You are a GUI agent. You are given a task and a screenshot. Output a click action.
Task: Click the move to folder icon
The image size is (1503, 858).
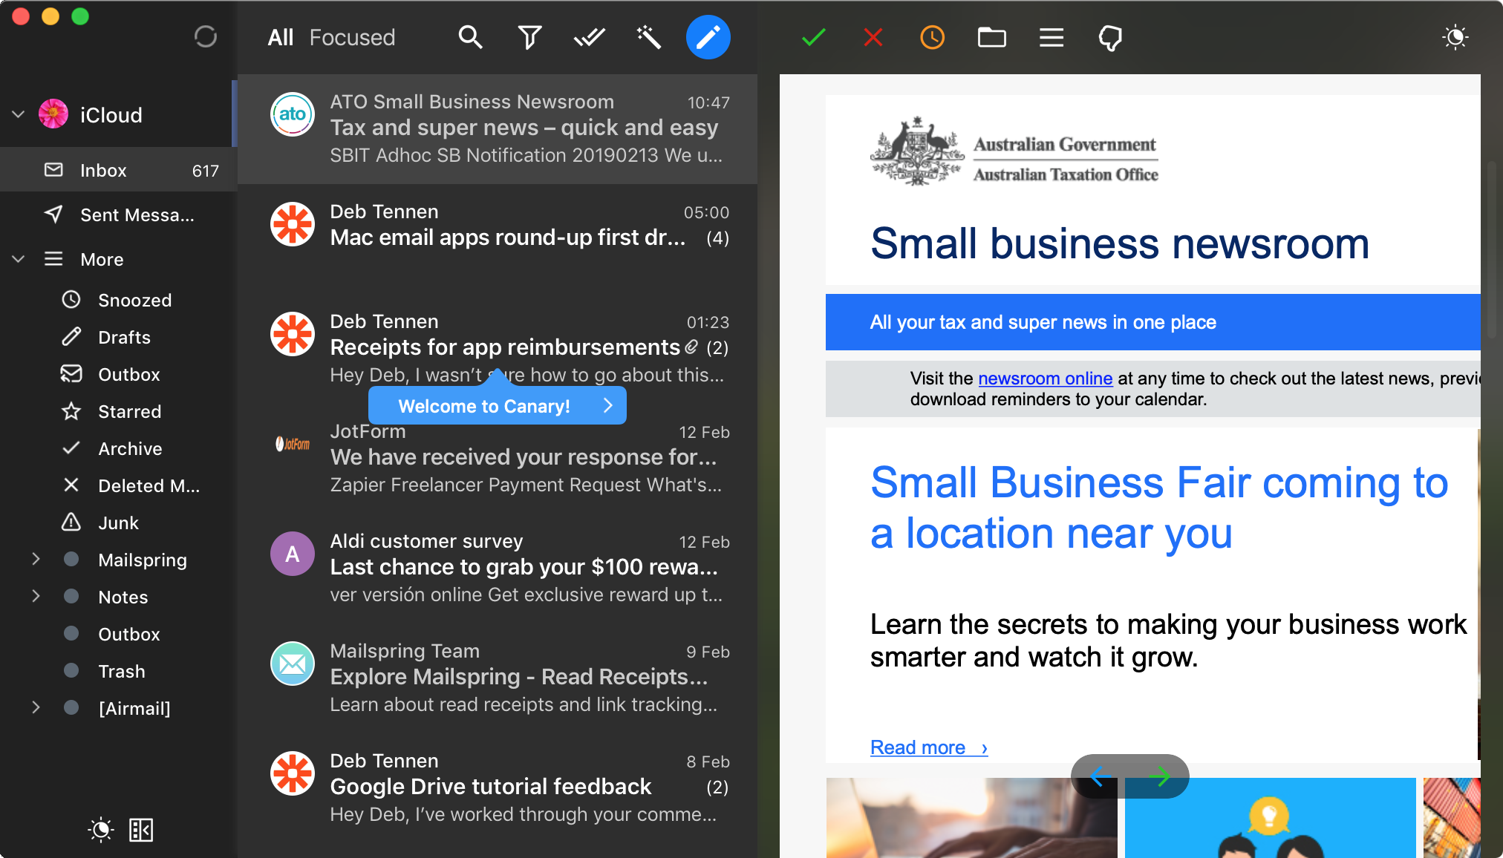pyautogui.click(x=992, y=37)
